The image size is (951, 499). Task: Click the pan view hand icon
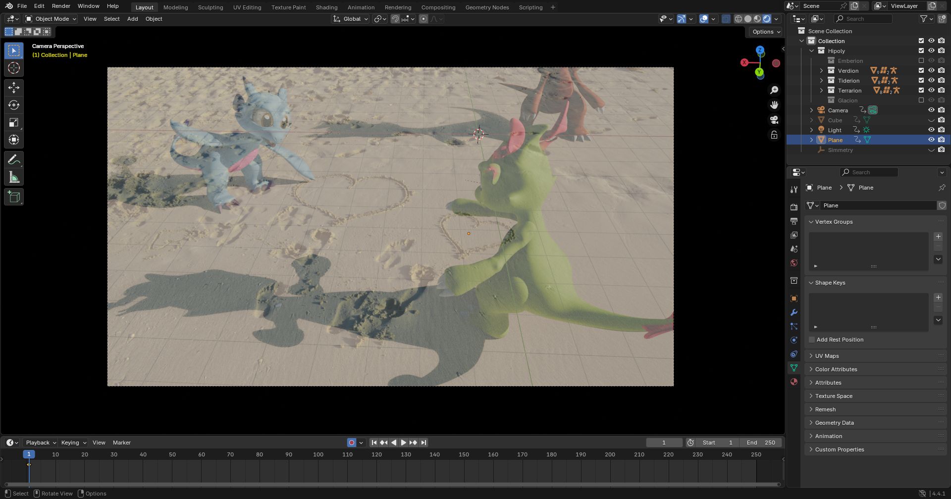coord(774,105)
